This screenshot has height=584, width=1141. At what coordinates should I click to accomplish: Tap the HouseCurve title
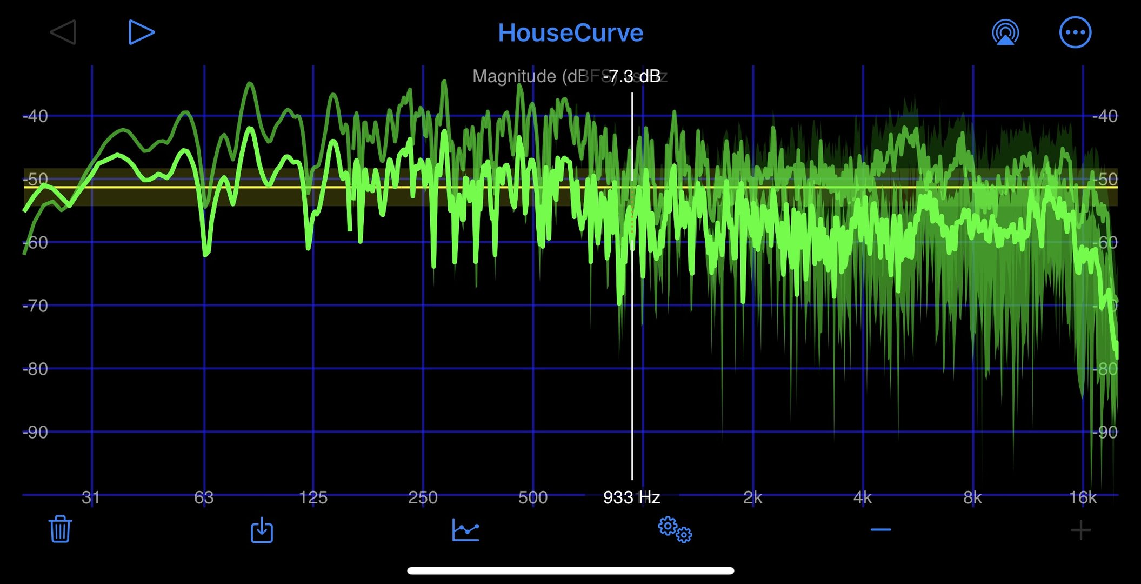click(570, 33)
